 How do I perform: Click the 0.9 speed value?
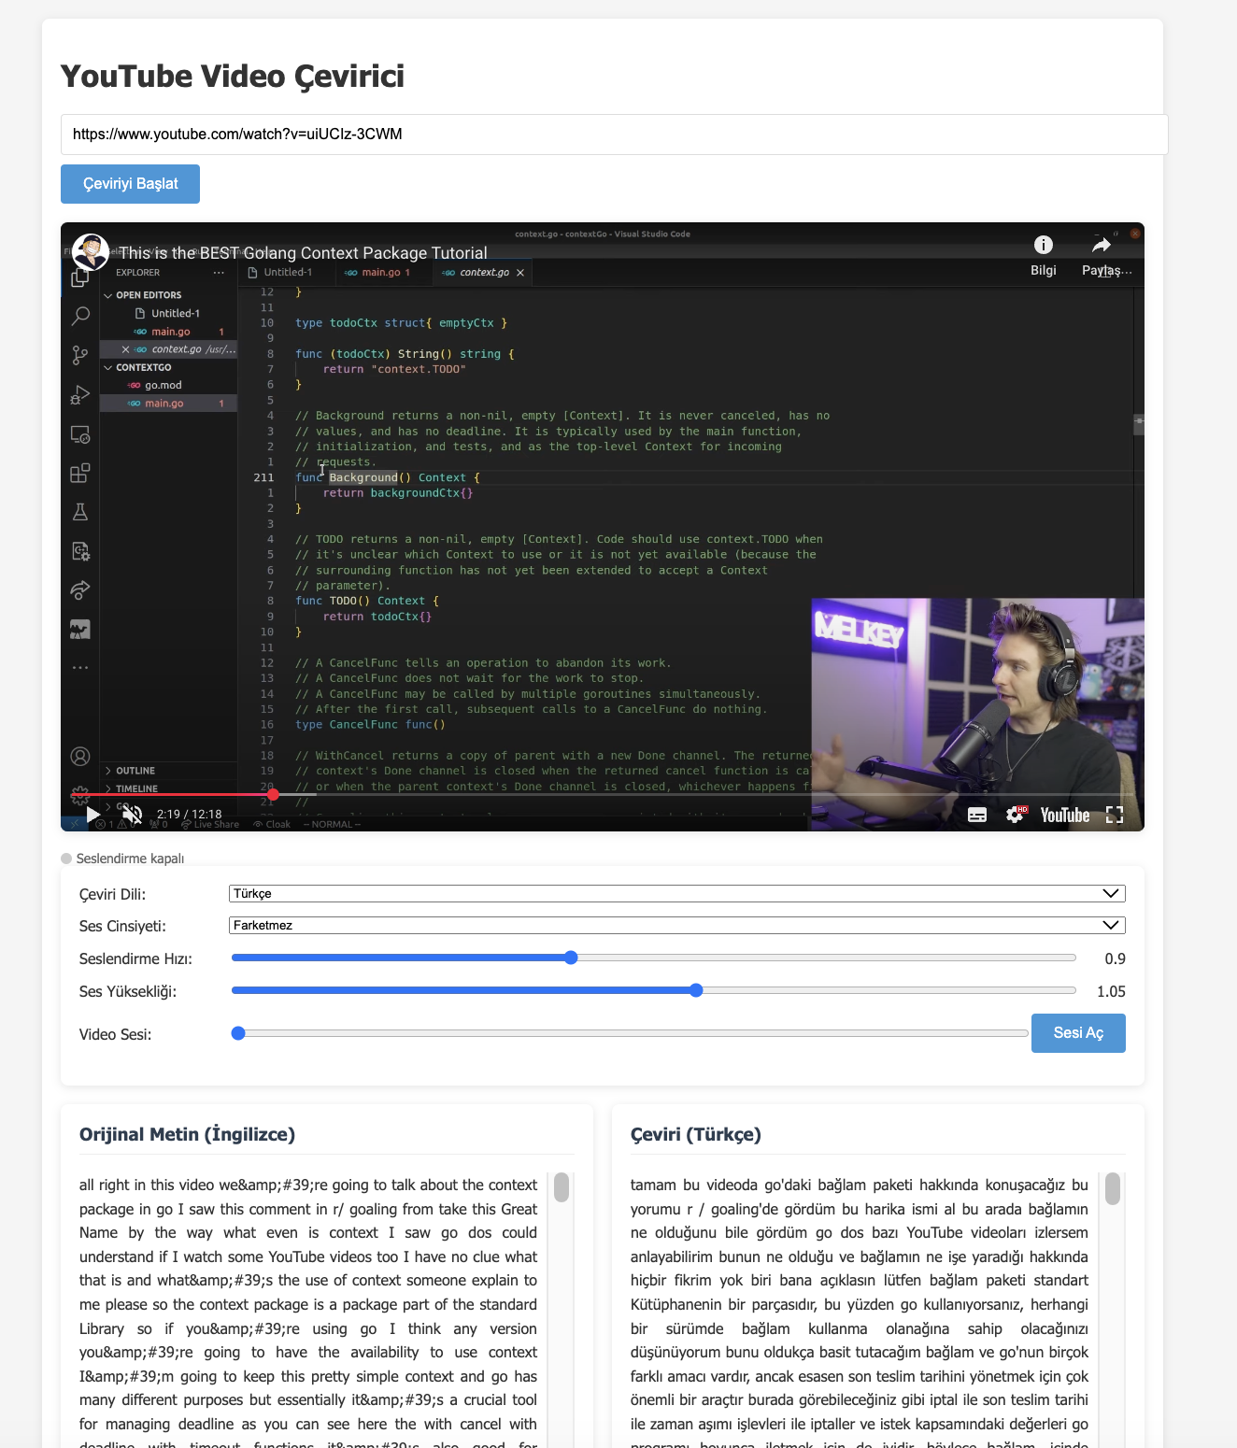point(1115,959)
